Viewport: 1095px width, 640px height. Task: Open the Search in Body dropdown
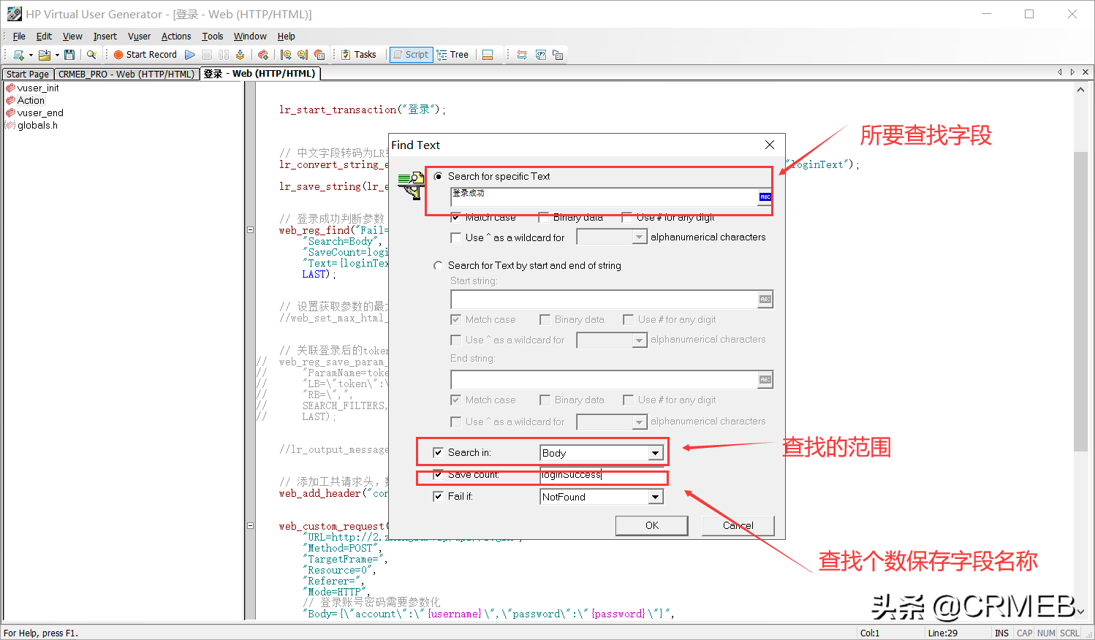click(x=655, y=454)
